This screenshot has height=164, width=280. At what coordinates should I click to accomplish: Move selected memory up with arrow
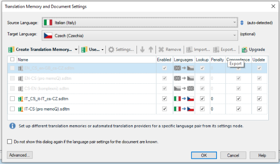coord(151,50)
